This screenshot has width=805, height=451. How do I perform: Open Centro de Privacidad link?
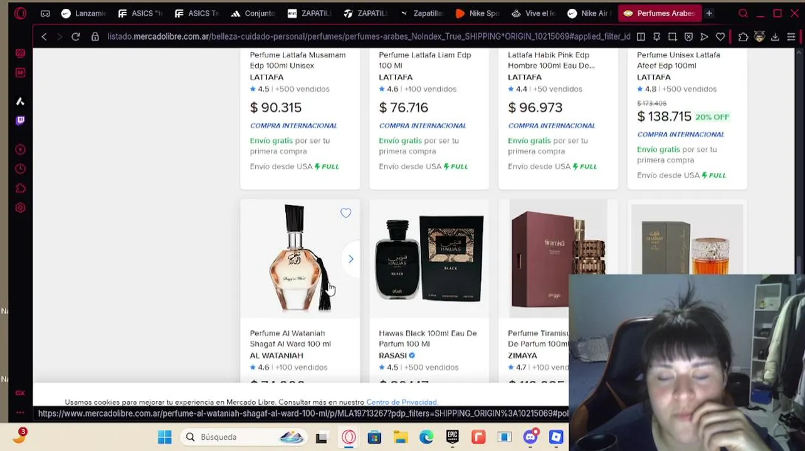[401, 402]
